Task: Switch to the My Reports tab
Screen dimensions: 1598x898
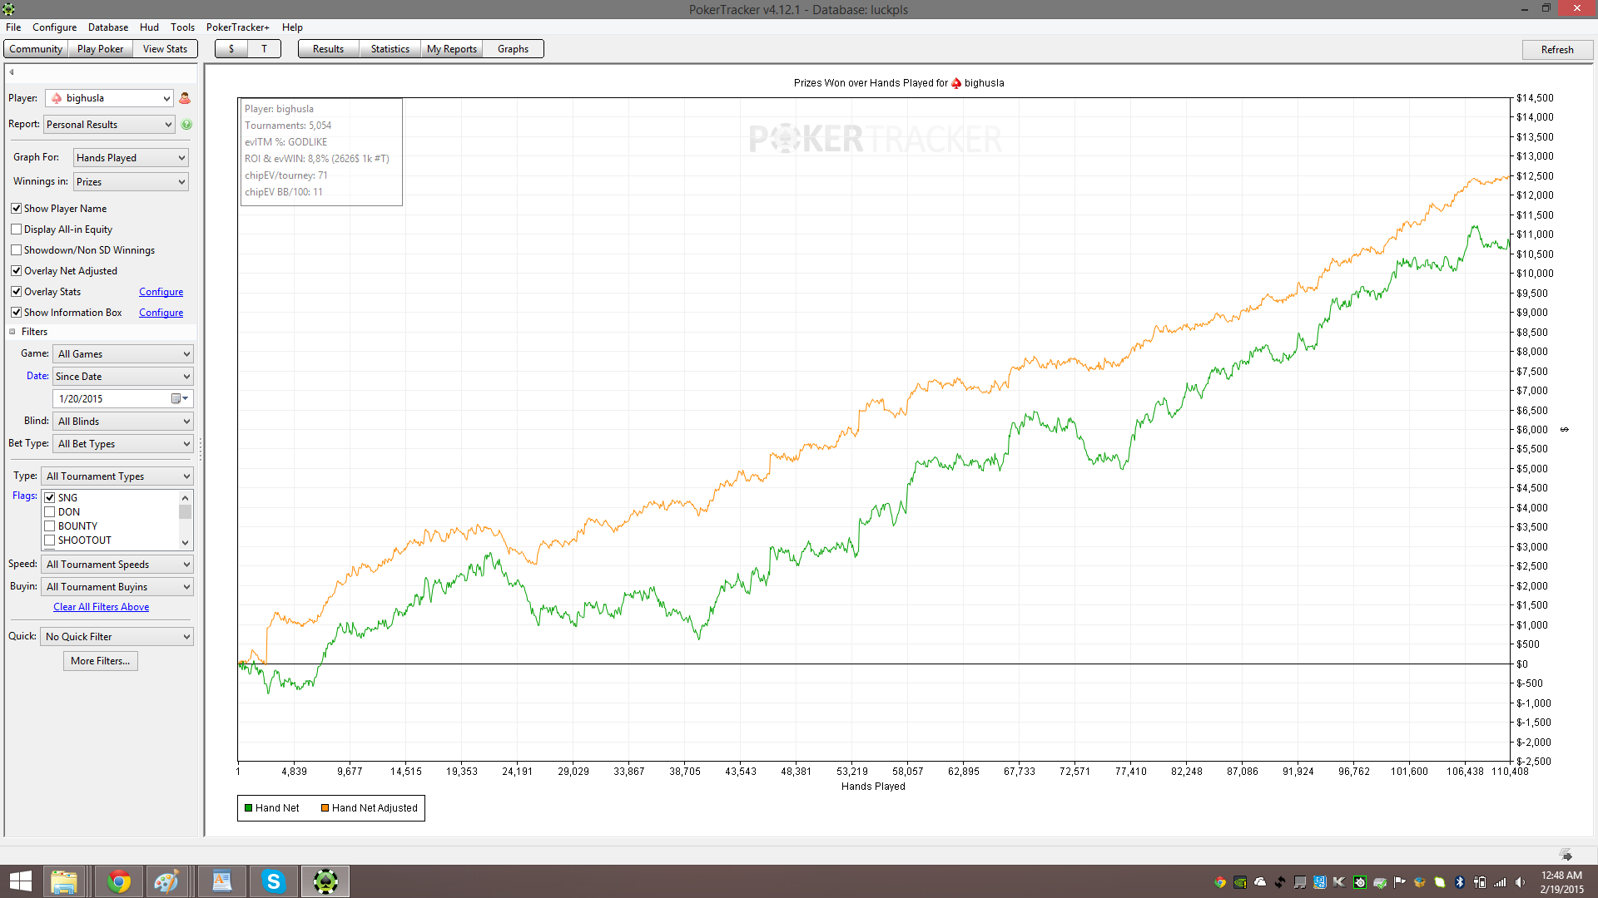Action: pyautogui.click(x=452, y=49)
